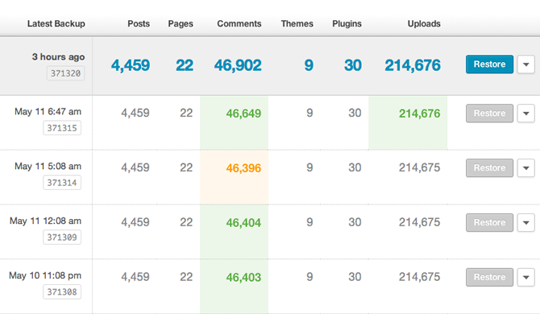Click the Themes column header
Image resolution: width=540 pixels, height=314 pixels.
(x=297, y=23)
